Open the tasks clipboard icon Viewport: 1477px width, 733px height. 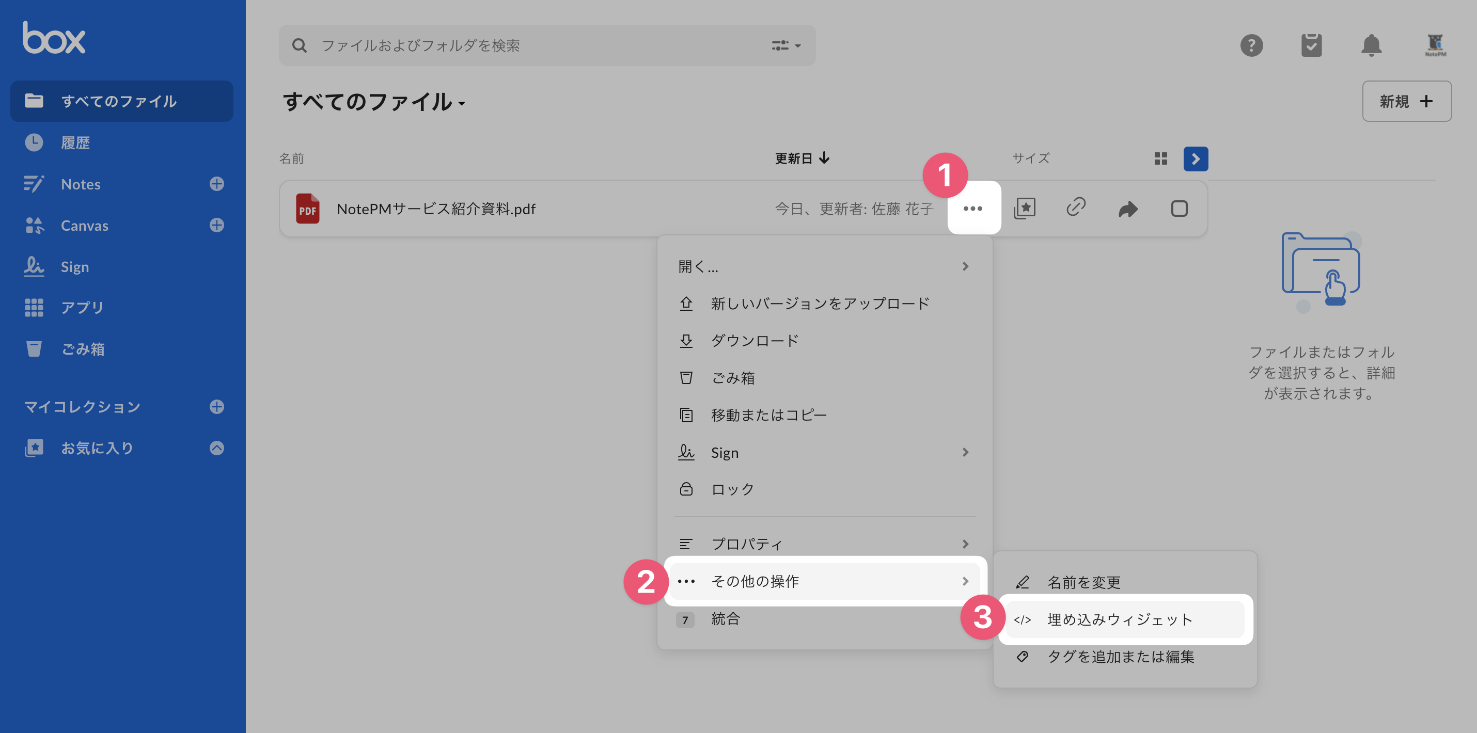(1311, 45)
